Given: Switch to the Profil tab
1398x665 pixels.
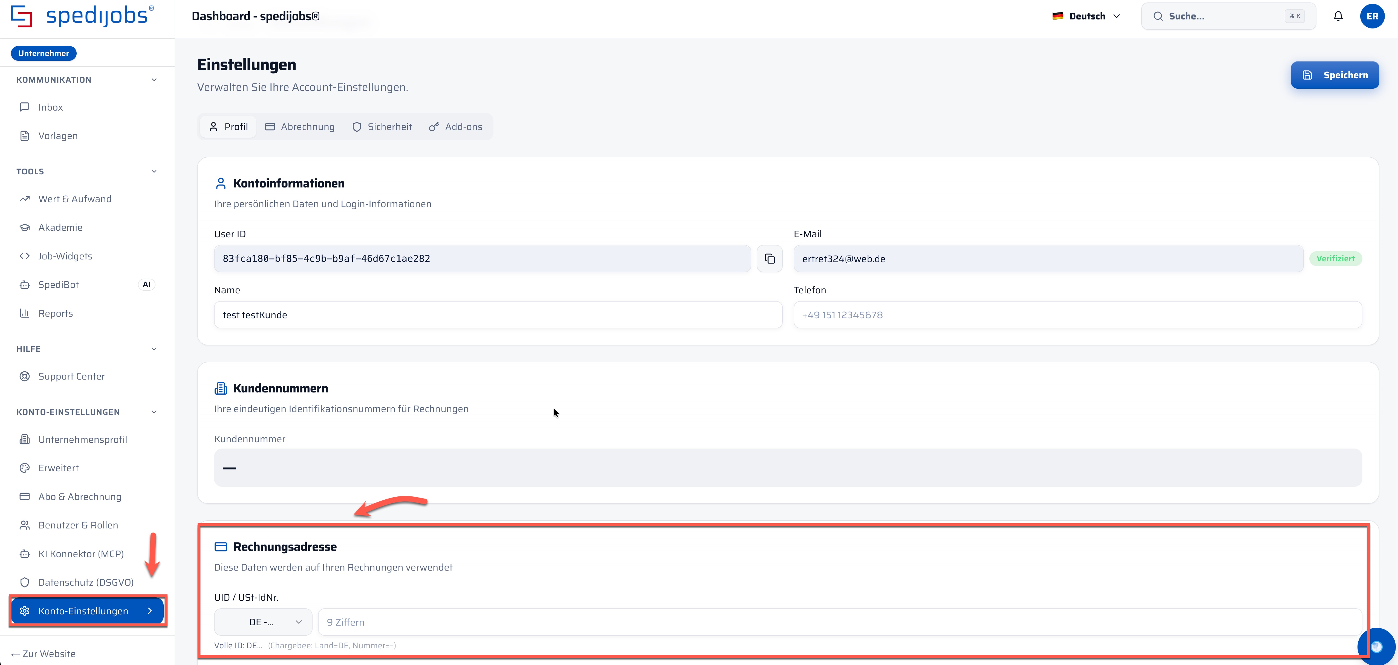Looking at the screenshot, I should tap(229, 126).
